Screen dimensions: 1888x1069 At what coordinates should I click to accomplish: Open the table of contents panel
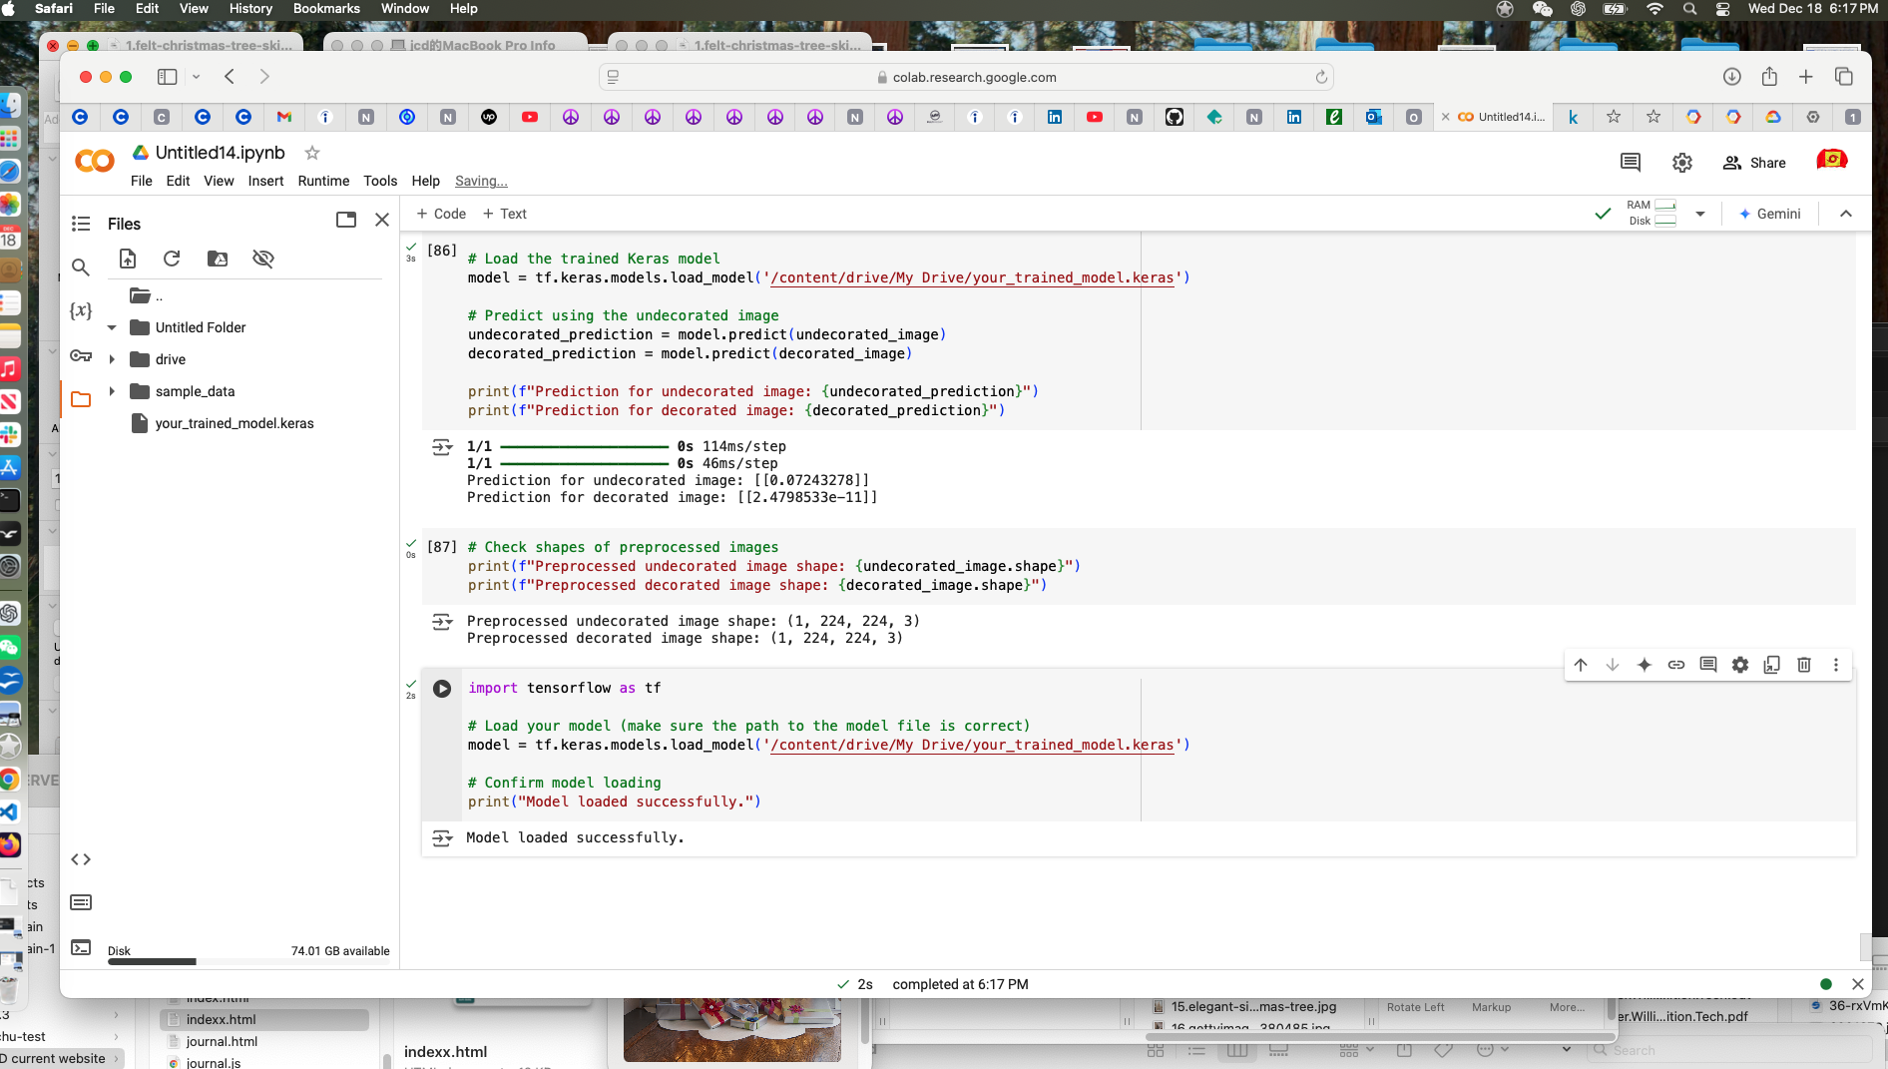[81, 224]
